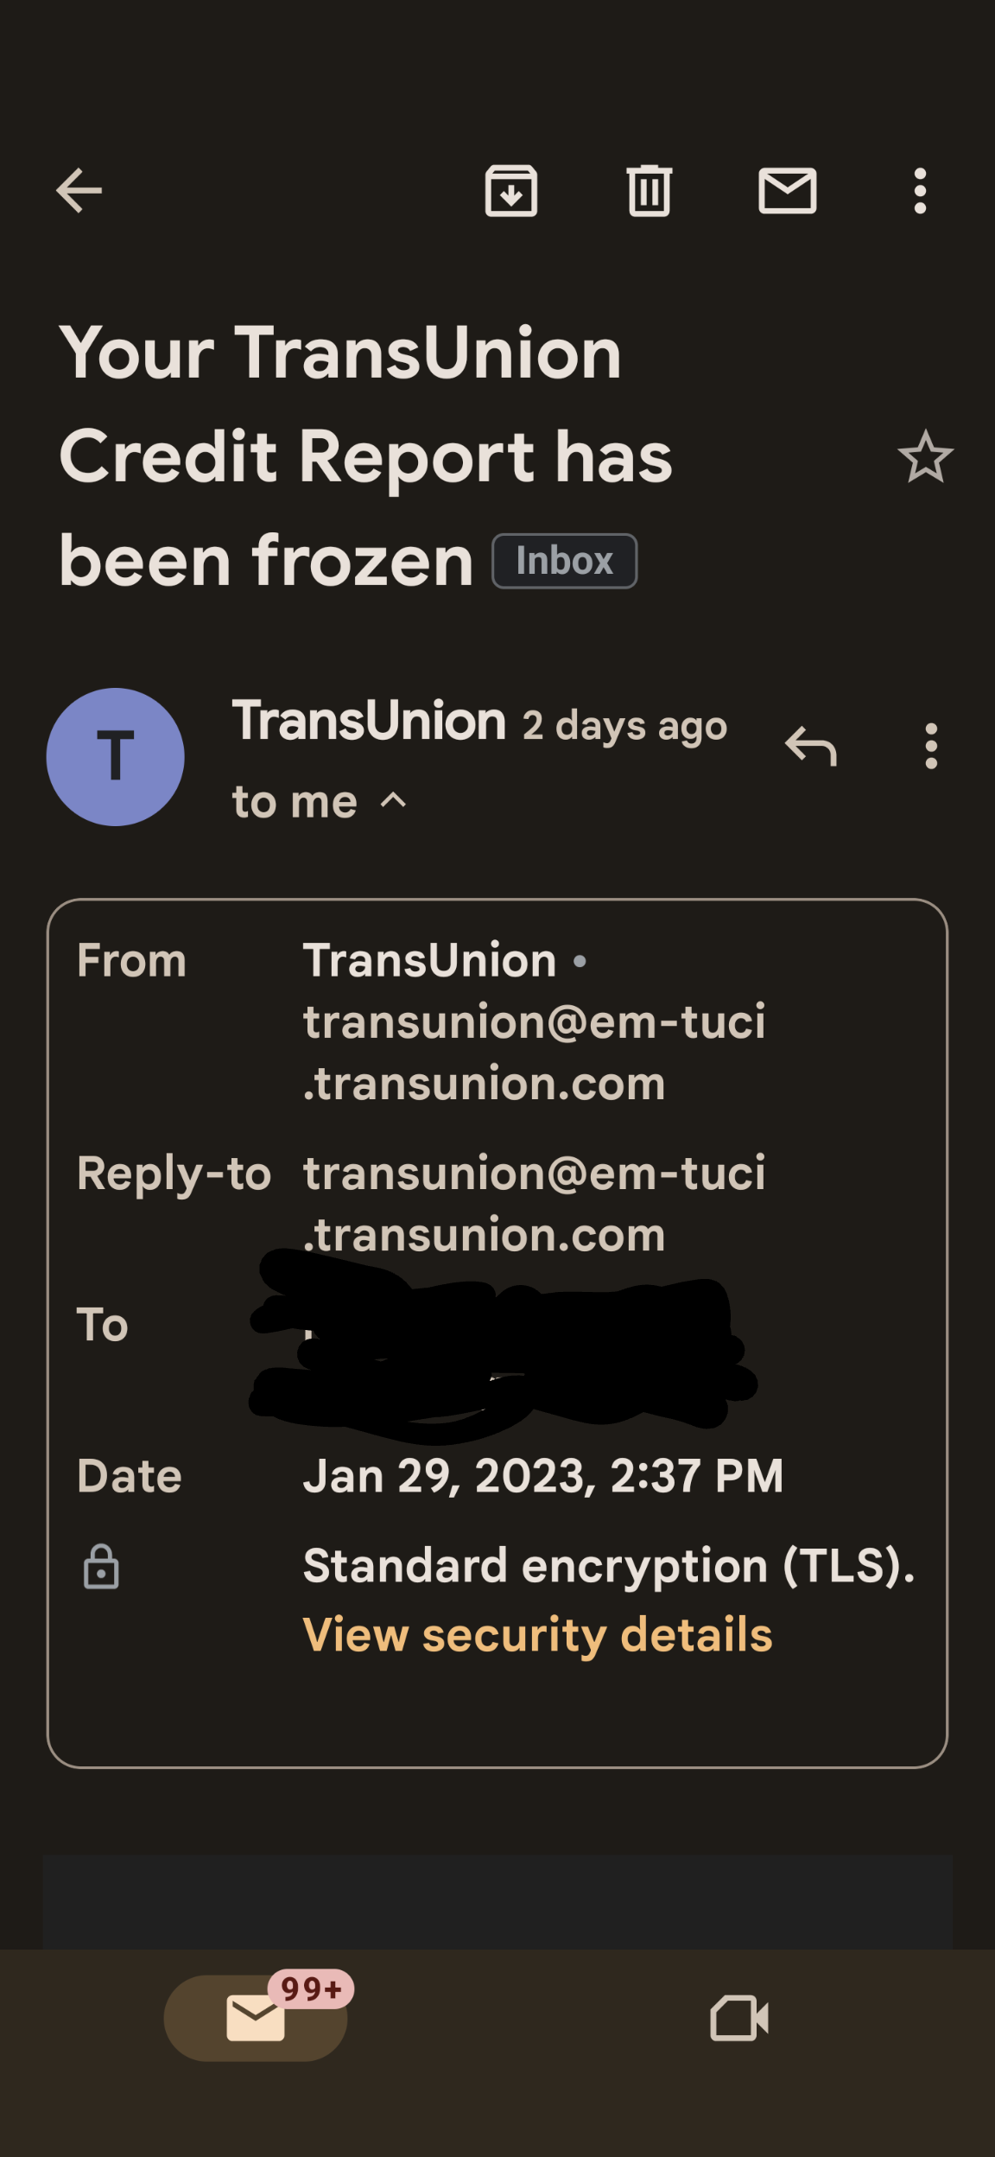Mark email as unread with envelope icon
Screen dimensions: 995x2157
coord(787,190)
